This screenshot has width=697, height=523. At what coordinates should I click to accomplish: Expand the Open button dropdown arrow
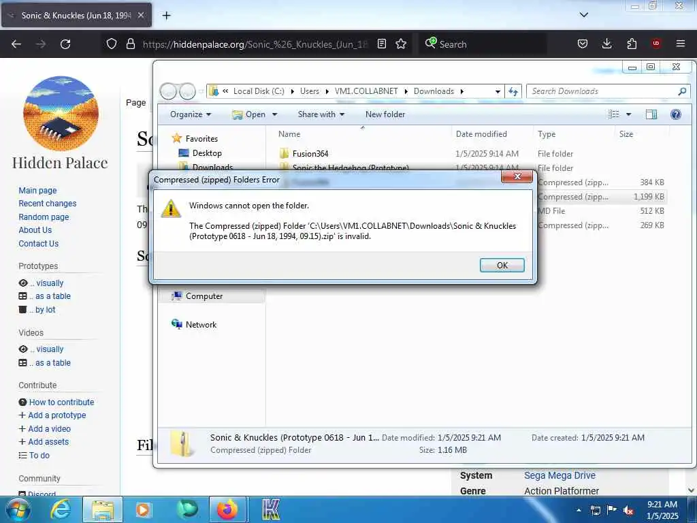pos(275,114)
